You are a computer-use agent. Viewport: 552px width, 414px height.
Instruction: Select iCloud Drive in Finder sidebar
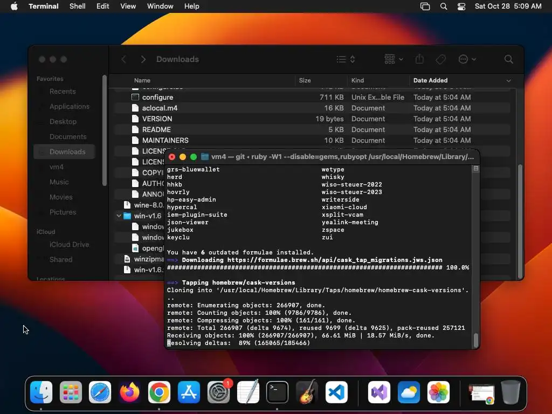pyautogui.click(x=64, y=244)
